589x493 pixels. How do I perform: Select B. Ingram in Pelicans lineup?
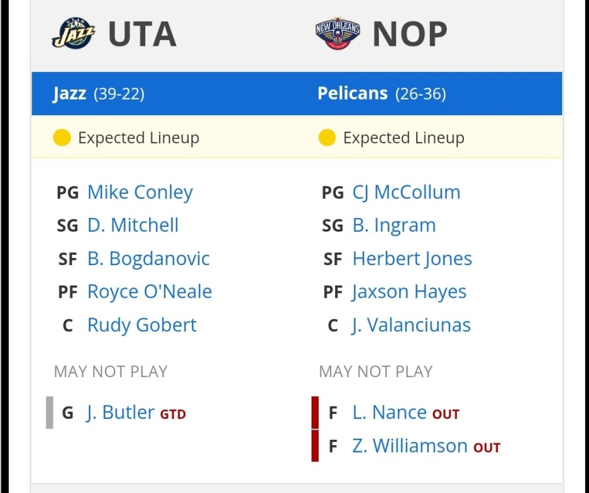(x=394, y=225)
